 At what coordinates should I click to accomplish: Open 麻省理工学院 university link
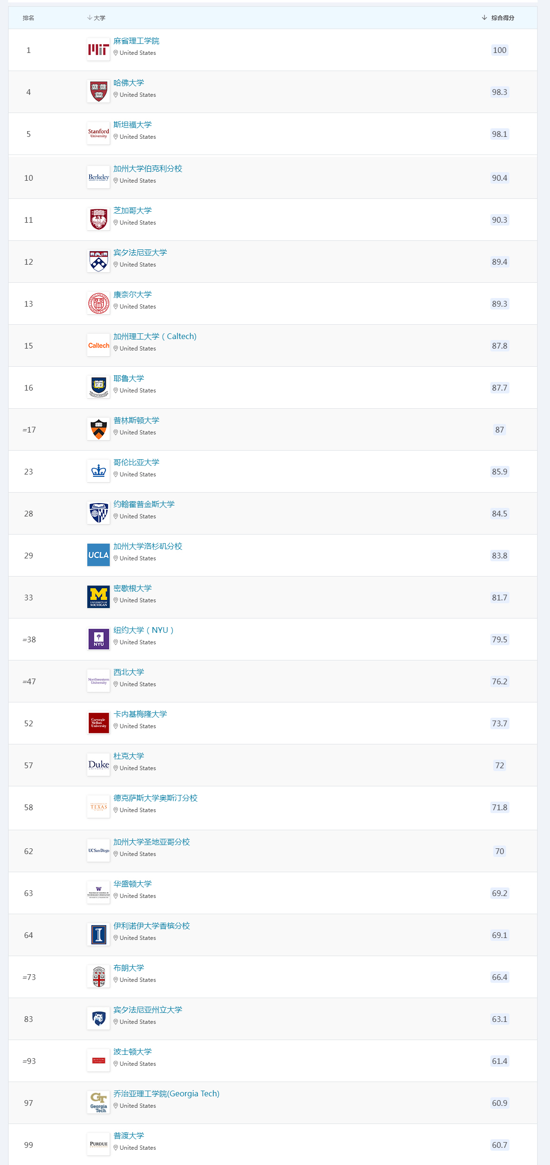click(136, 41)
